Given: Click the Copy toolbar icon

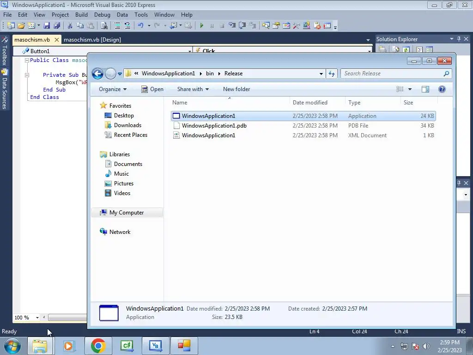Looking at the screenshot, I should point(80,26).
